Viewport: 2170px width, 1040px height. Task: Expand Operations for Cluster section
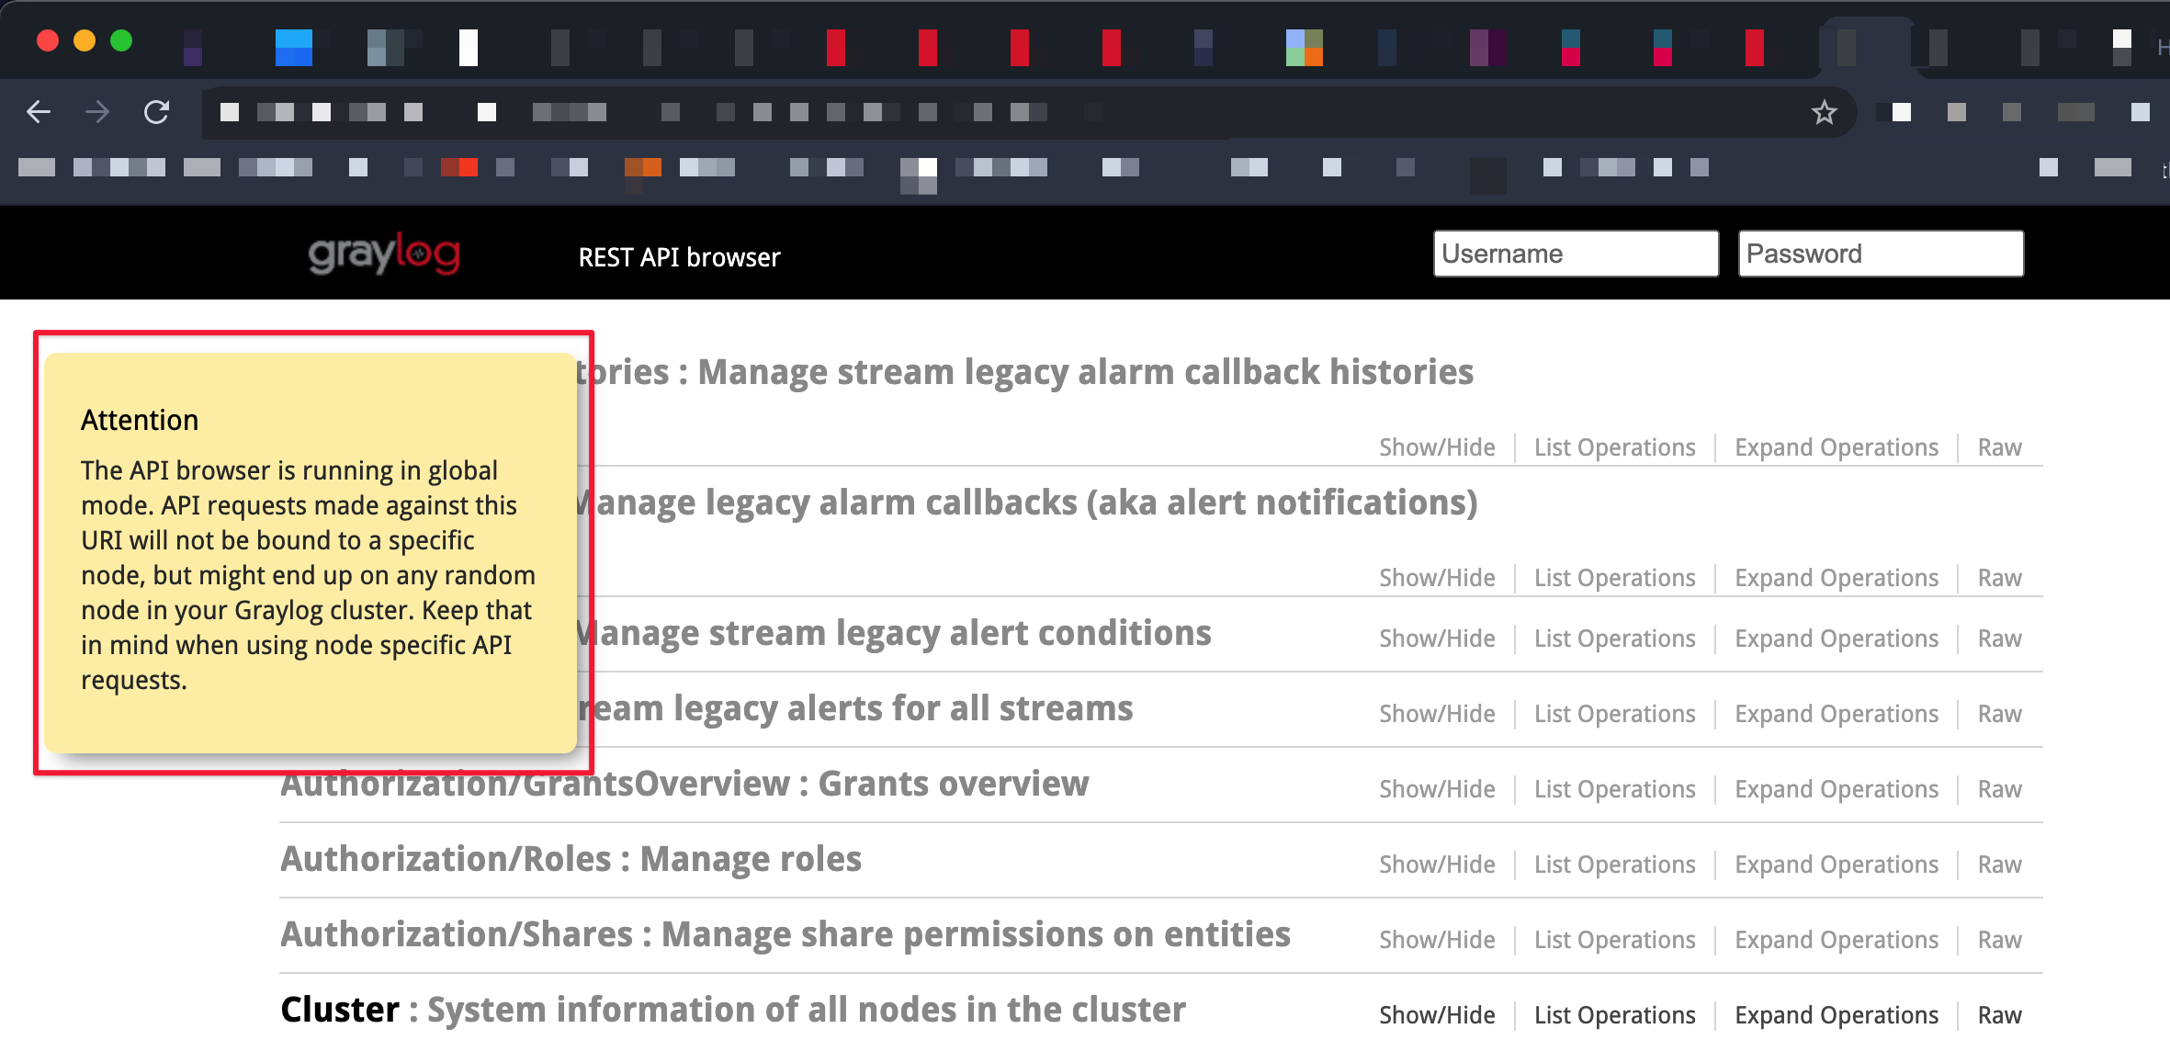coord(1836,1015)
